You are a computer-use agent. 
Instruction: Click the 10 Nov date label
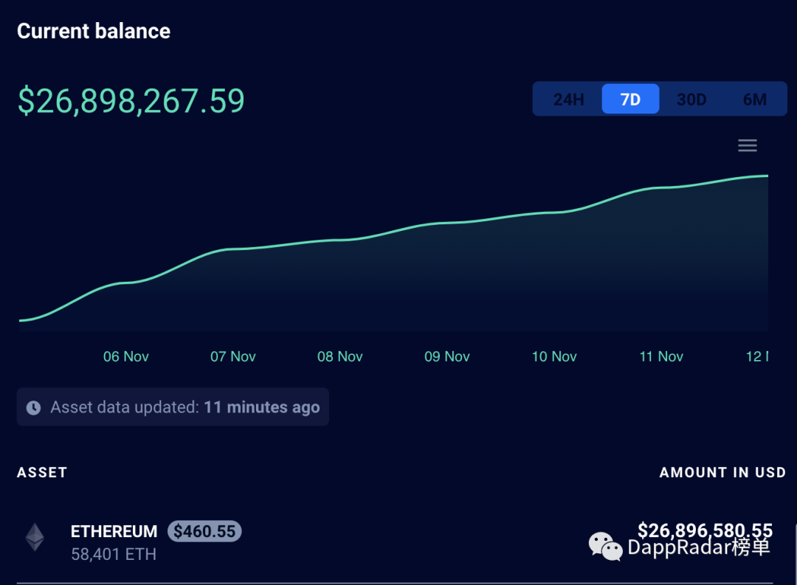[554, 357]
